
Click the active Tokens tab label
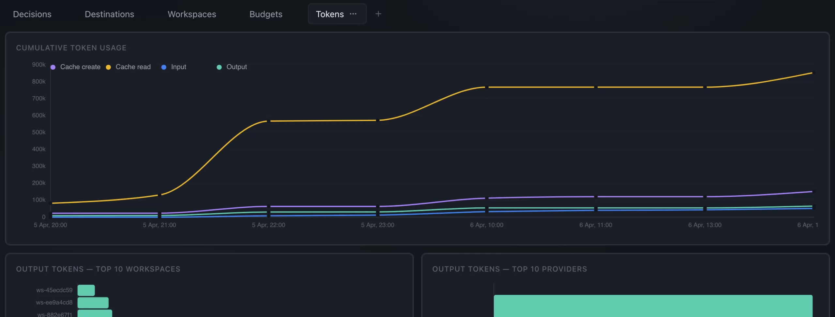click(329, 14)
